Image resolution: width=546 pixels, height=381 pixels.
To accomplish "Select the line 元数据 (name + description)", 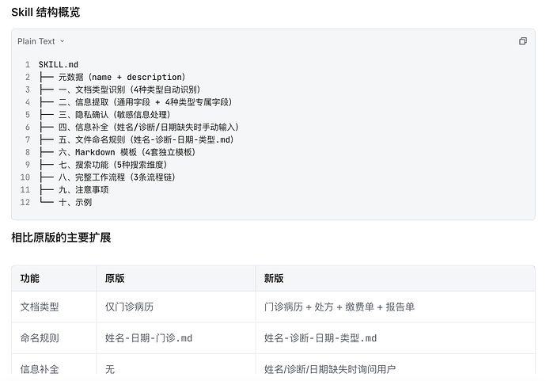I will coord(112,77).
